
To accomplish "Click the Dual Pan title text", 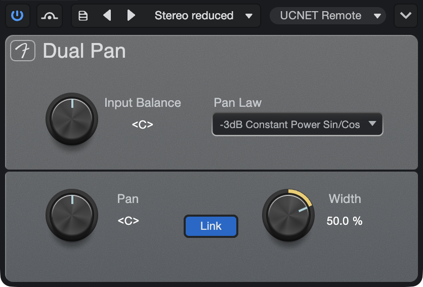I will tap(84, 51).
